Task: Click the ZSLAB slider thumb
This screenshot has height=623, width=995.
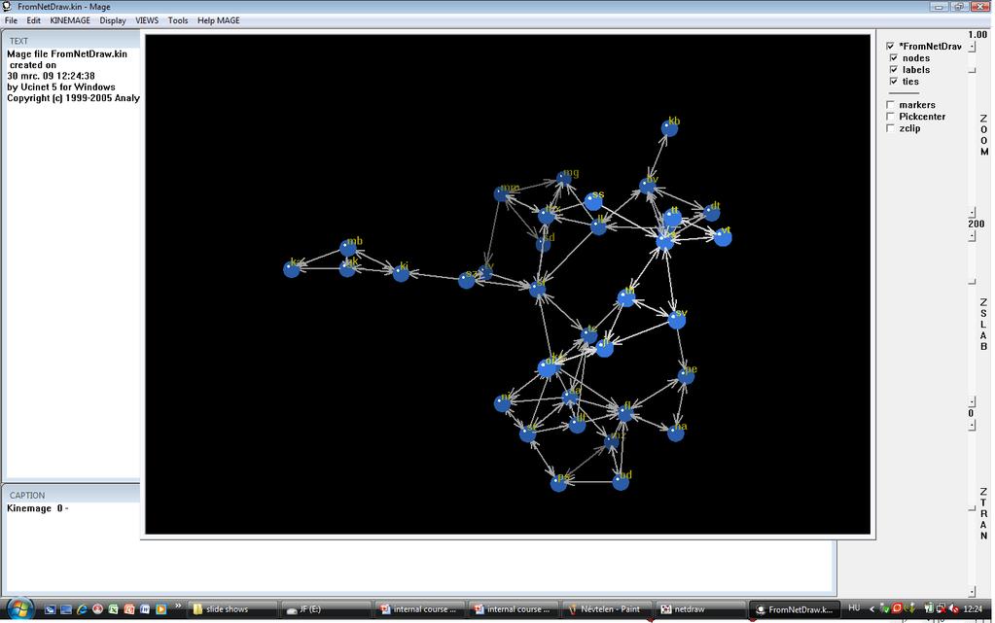Action: click(x=973, y=282)
